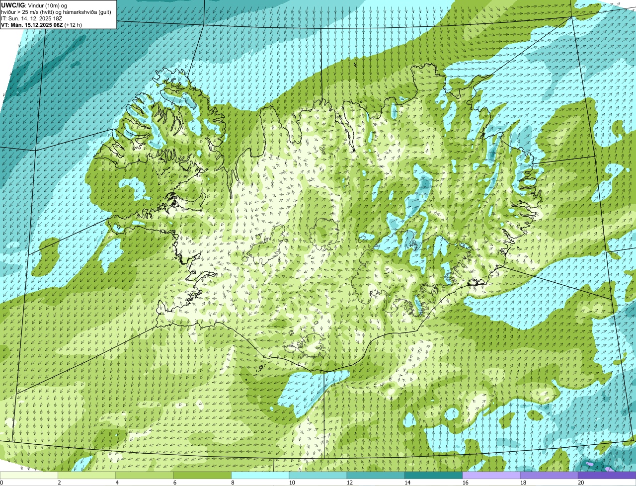Click the 14–16 m/s dark teal legend swatch
636x486 pixels.
click(x=434, y=475)
